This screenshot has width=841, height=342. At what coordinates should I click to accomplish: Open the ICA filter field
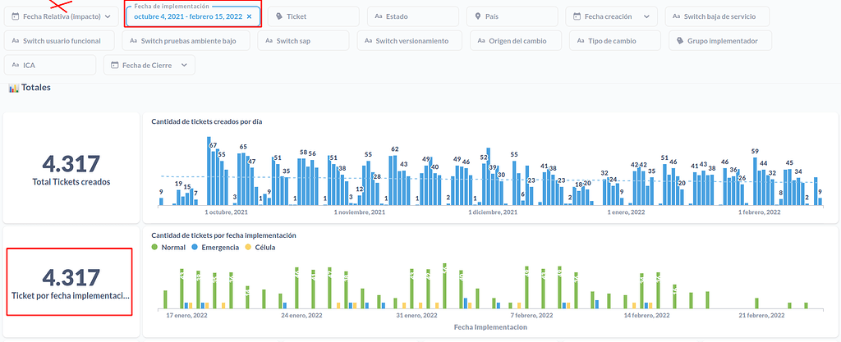50,65
